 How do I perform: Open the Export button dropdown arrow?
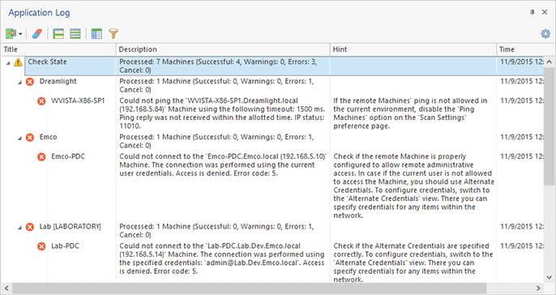(x=20, y=34)
